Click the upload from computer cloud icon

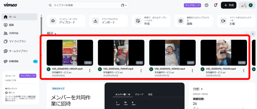tap(53, 21)
